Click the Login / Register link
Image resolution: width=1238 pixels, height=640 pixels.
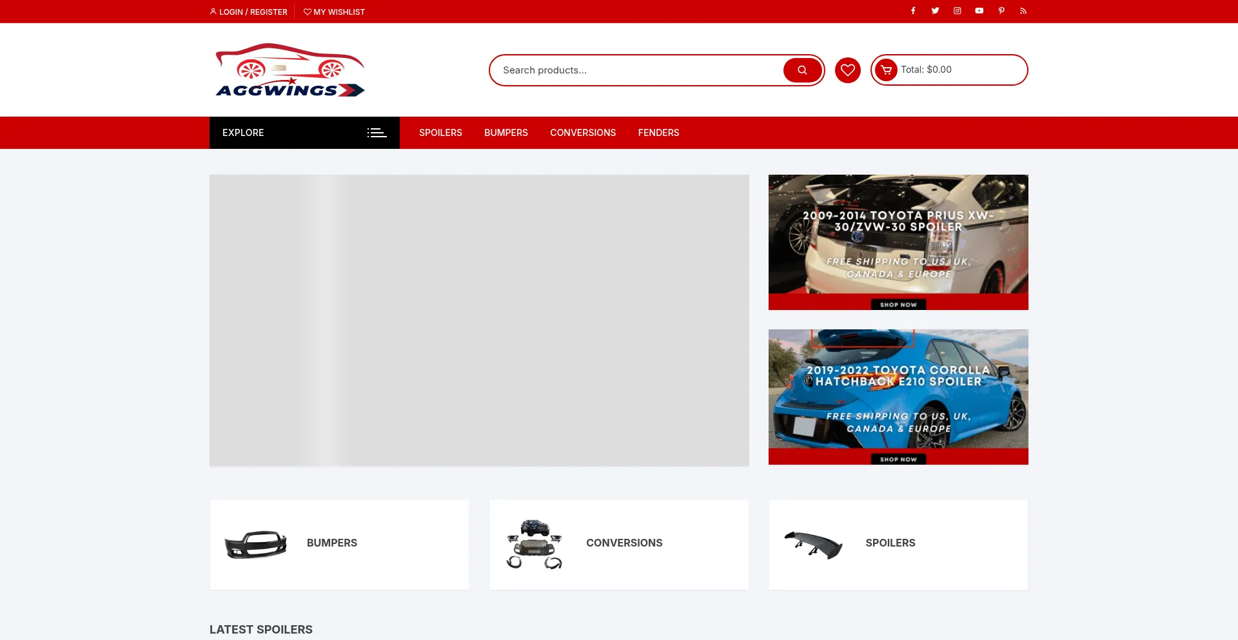(249, 12)
